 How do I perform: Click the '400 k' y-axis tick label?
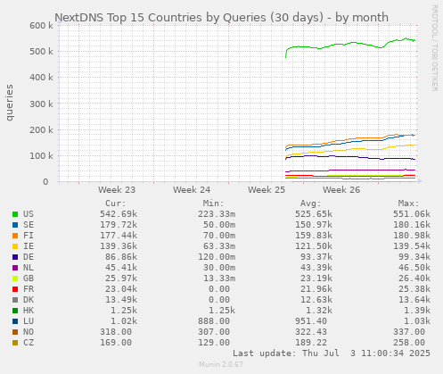tap(41, 78)
